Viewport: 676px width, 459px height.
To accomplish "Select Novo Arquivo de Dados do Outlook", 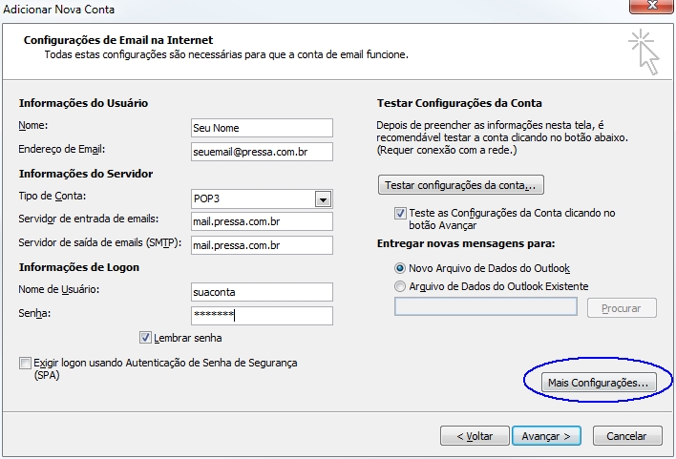I will (400, 268).
